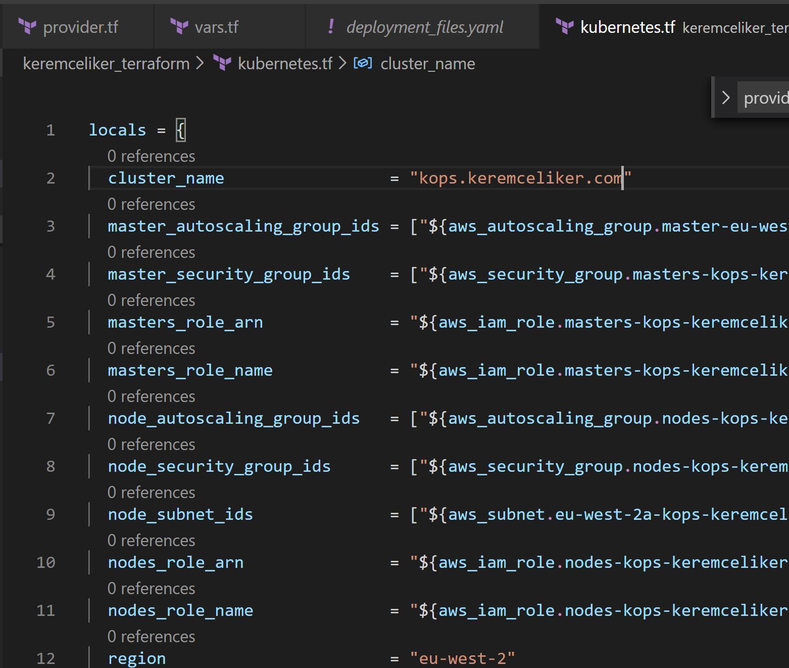Click the variable symbol icon before cluster_name breadcrumb
The width and height of the screenshot is (789, 668).
pyautogui.click(x=363, y=63)
